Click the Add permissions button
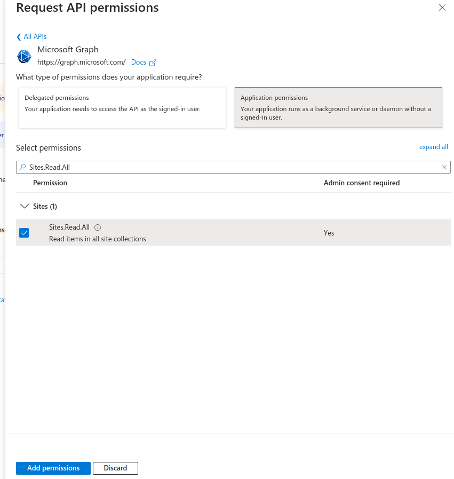 point(53,468)
